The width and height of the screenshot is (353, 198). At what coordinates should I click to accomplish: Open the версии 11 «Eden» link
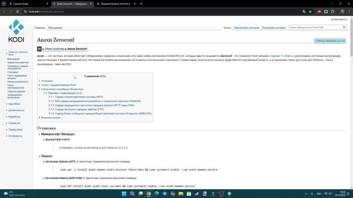pos(282,56)
